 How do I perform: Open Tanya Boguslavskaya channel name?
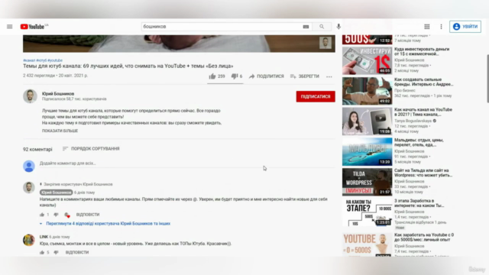(413, 121)
